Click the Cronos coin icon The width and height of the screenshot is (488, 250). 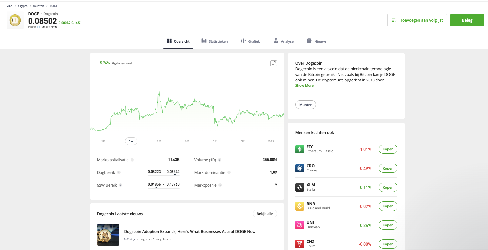tap(300, 168)
